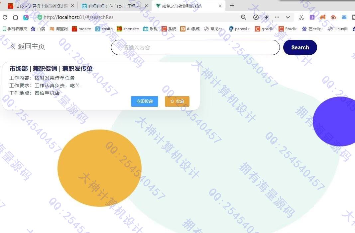Open the shensite bookmark
Image resolution: width=355 pixels, height=233 pixels.
pos(128,29)
